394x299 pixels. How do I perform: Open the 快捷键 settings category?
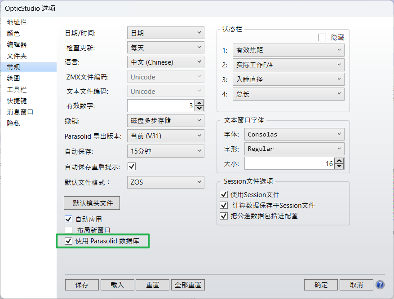click(x=17, y=101)
